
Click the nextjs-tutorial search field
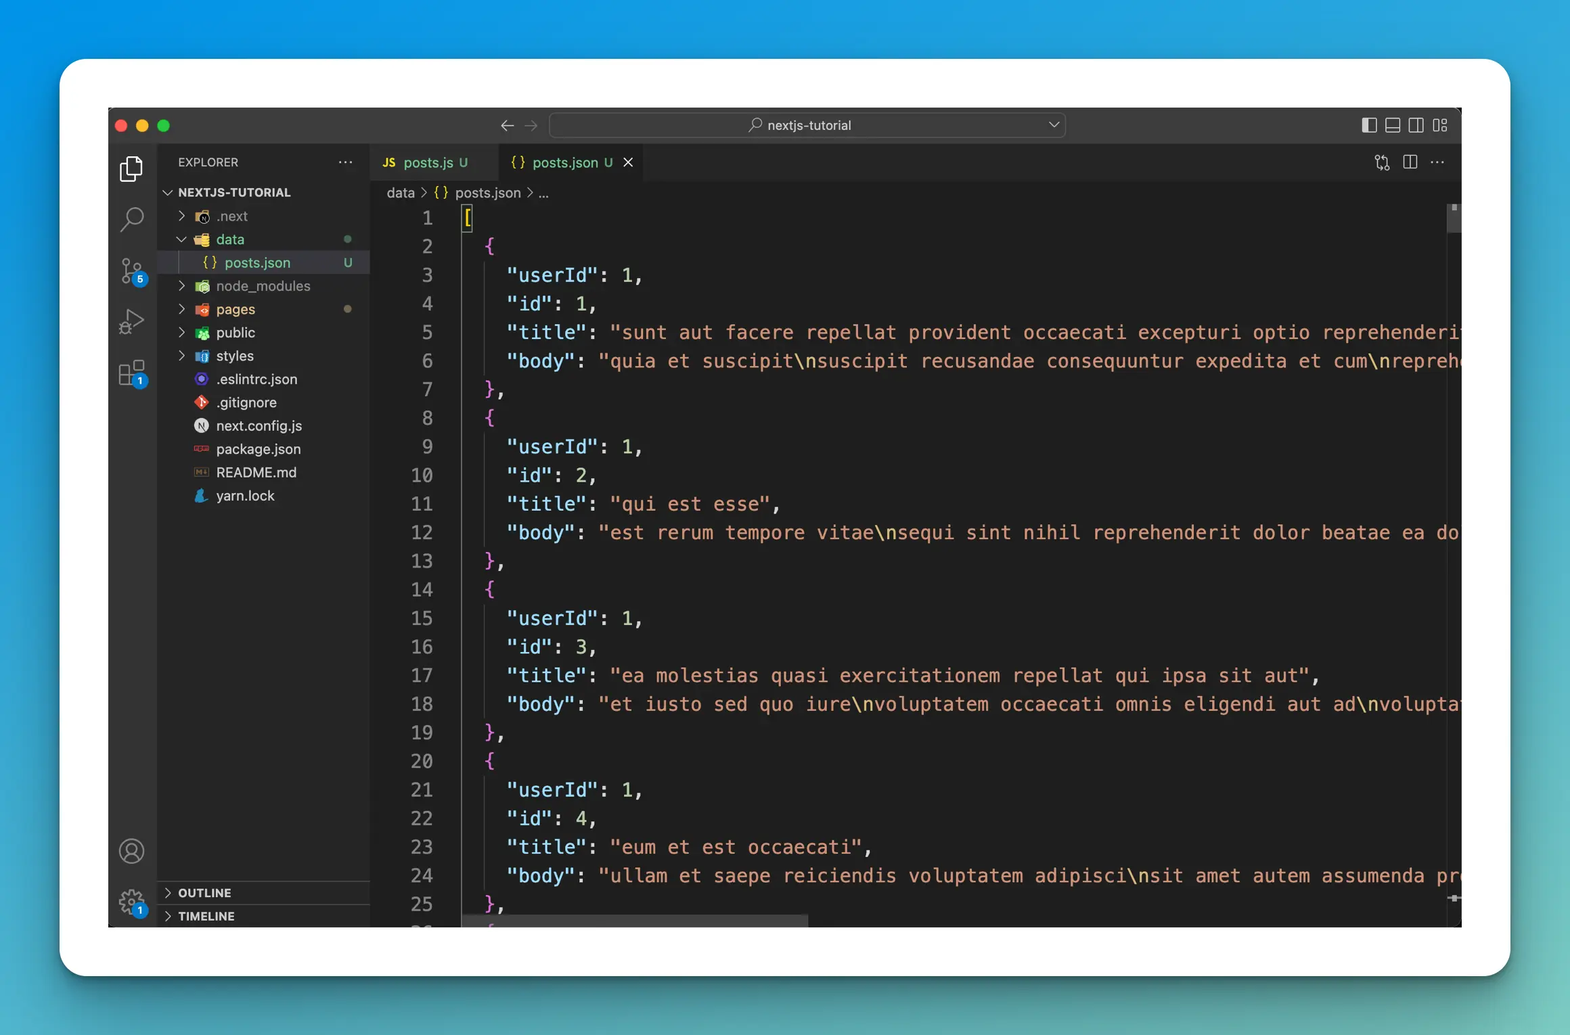click(x=807, y=125)
